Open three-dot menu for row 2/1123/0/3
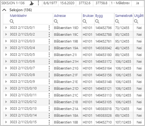145x126 pixels. coord(49,41)
